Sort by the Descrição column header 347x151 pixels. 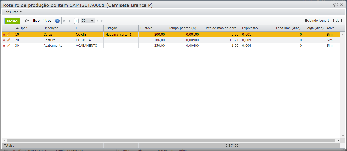(x=58, y=28)
